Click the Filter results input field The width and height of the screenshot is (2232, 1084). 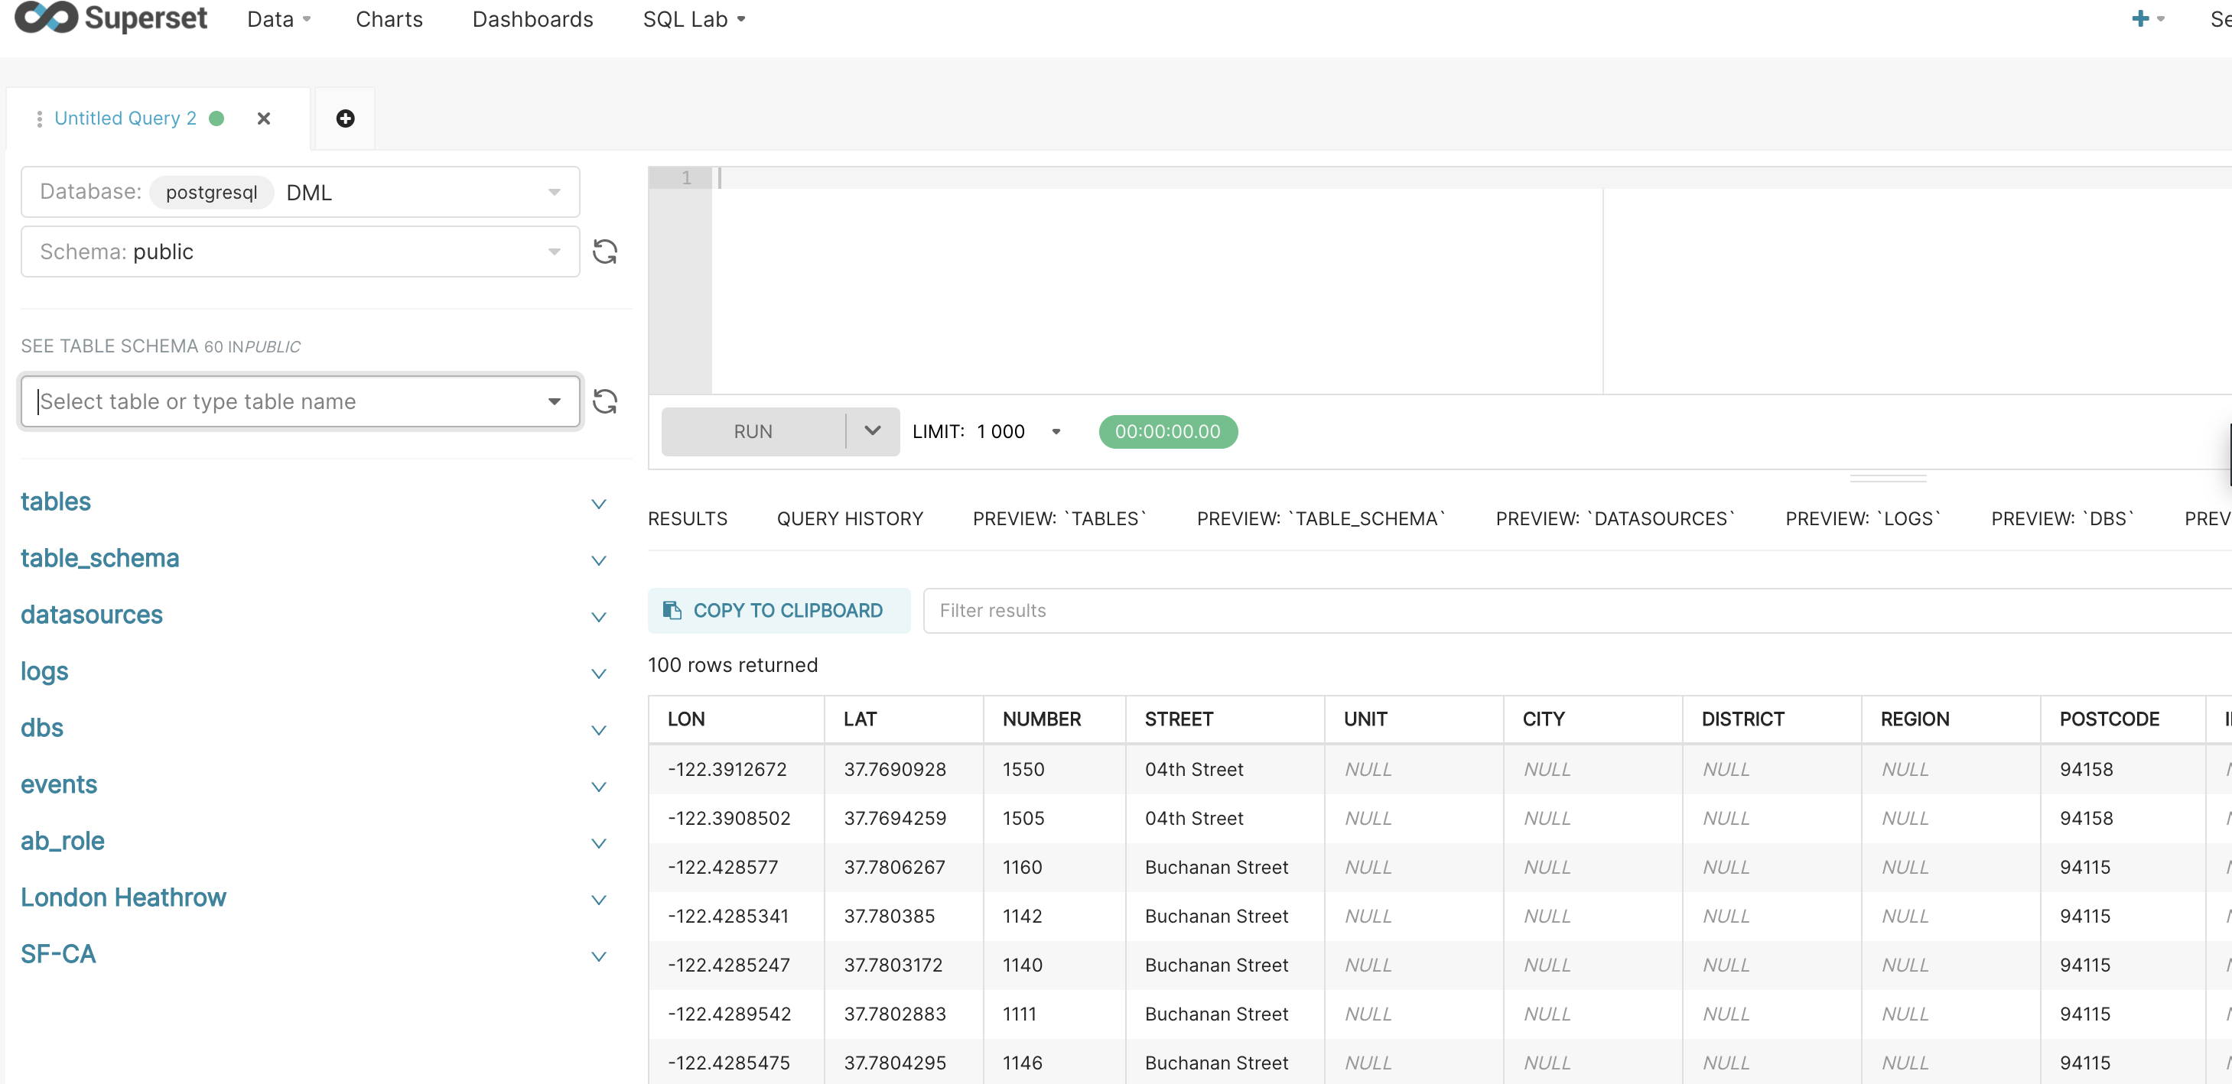(x=1560, y=610)
